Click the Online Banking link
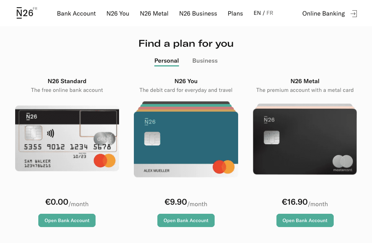 coord(323,13)
